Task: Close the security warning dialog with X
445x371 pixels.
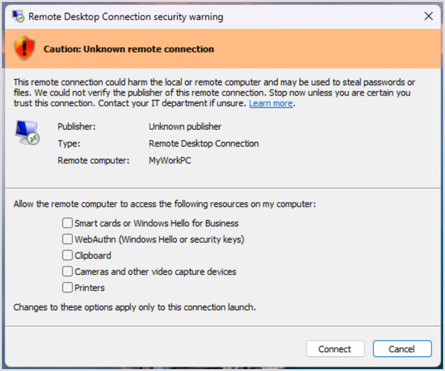Action: coord(428,16)
